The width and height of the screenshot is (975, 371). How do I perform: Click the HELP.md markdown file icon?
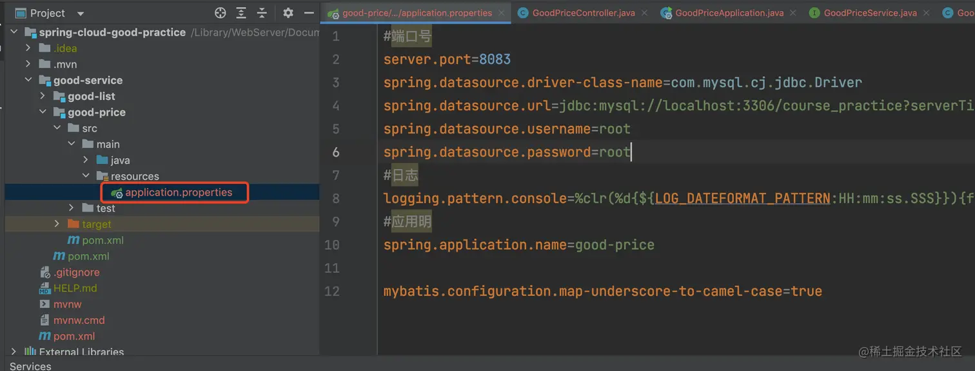[44, 288]
